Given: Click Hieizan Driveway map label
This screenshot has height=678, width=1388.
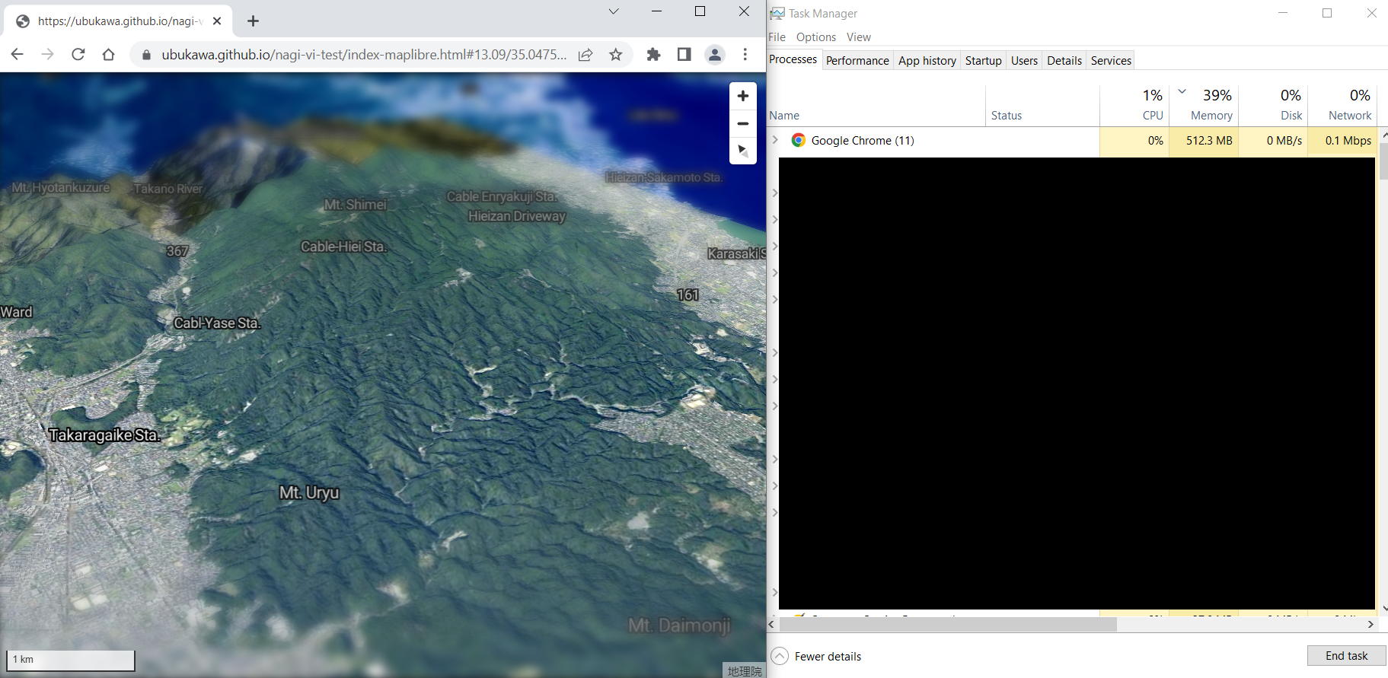Looking at the screenshot, I should (x=517, y=216).
